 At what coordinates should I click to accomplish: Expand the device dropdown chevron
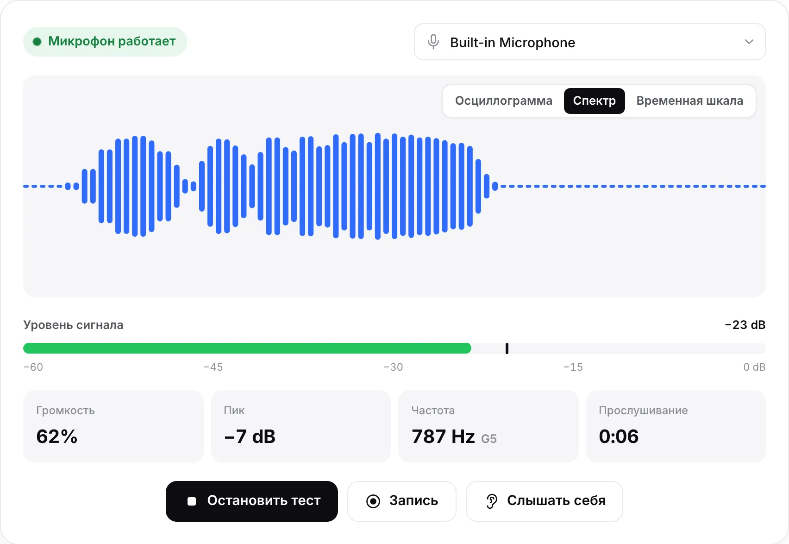[x=749, y=42]
